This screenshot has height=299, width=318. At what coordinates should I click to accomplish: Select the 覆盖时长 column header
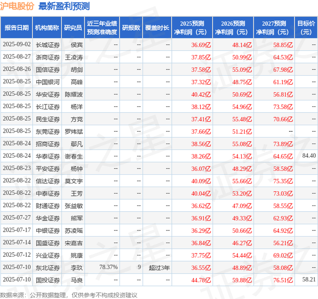[157, 28]
